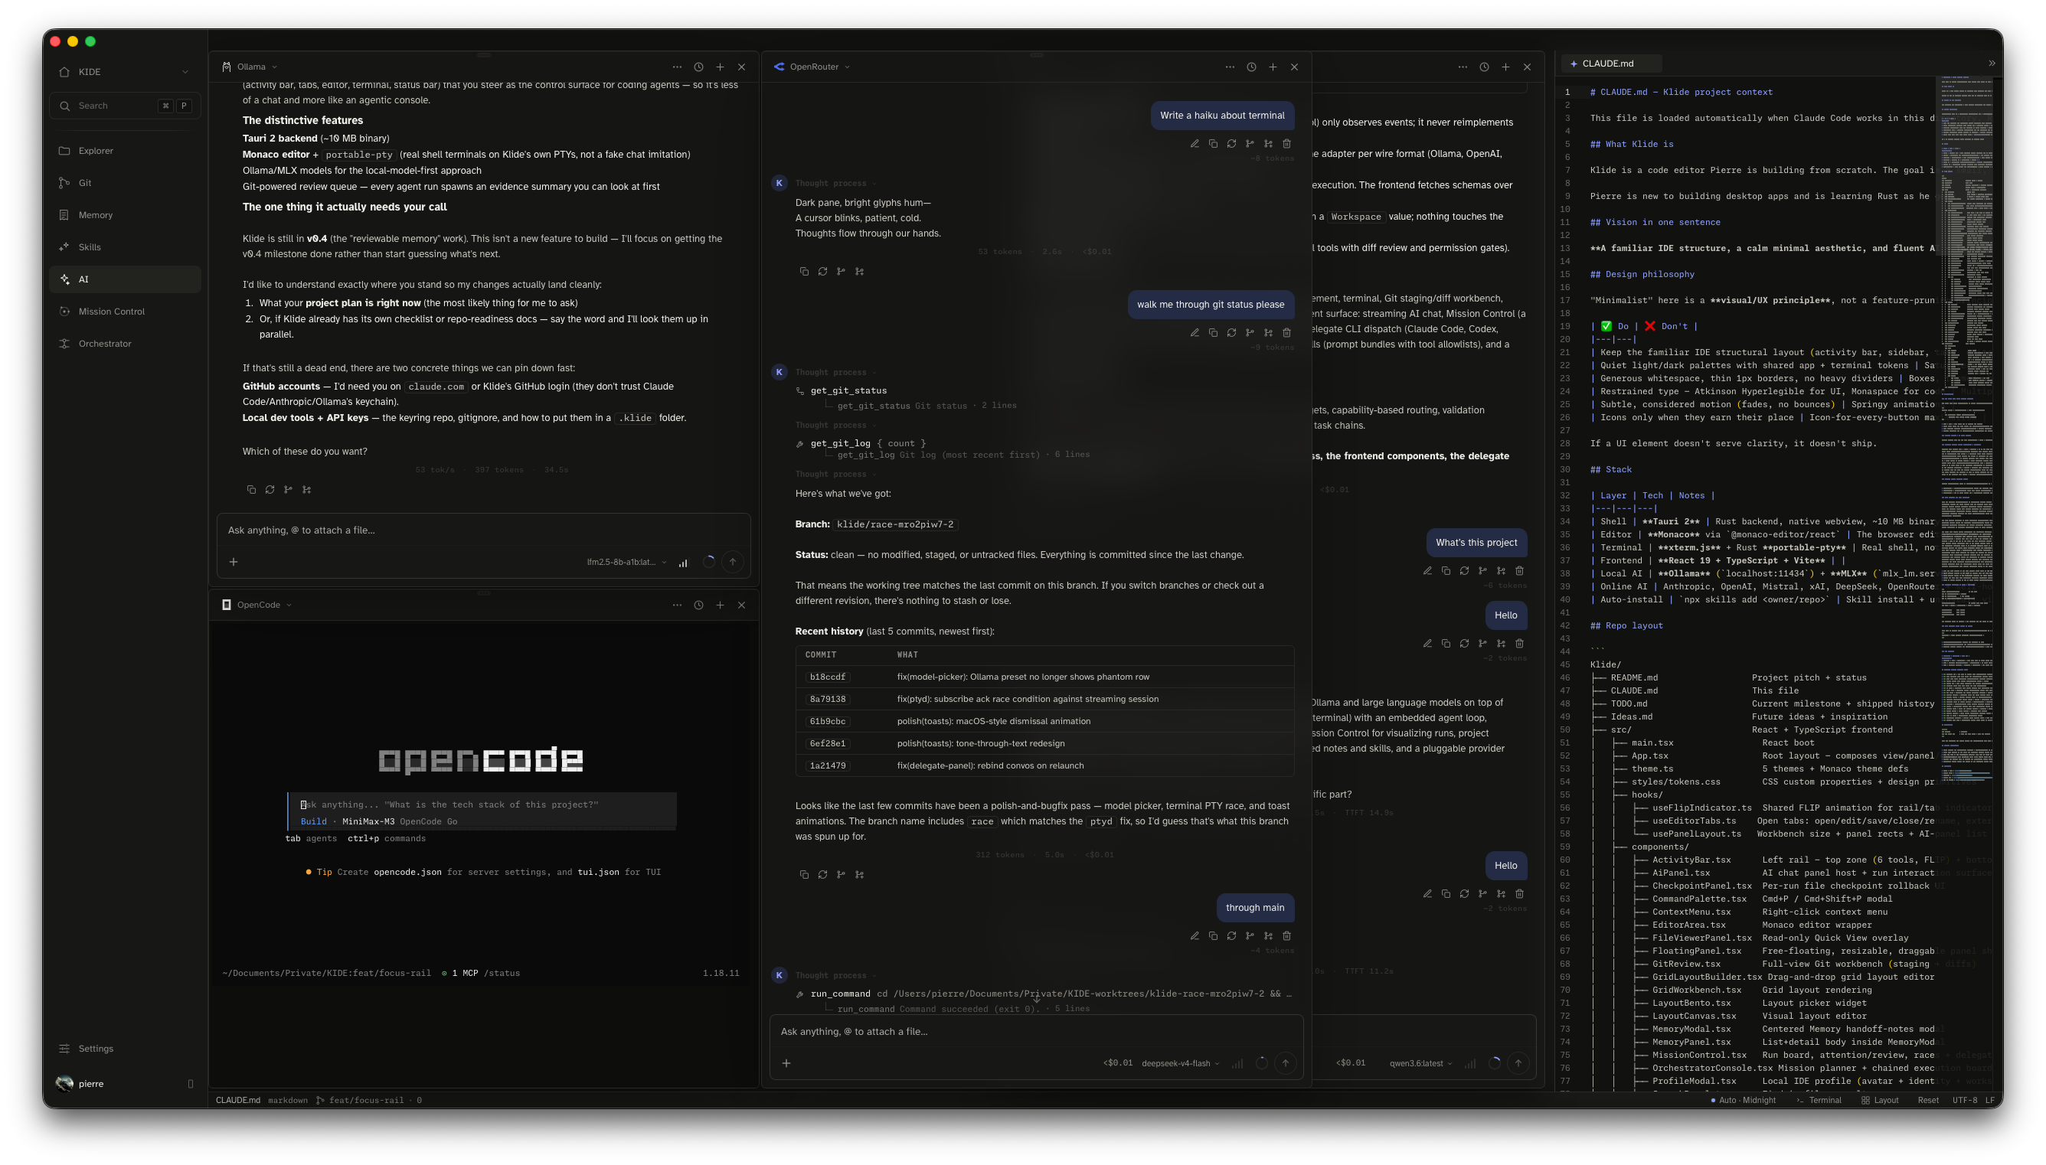
Task: Start a new chat in the Ollama panel
Action: [720, 67]
